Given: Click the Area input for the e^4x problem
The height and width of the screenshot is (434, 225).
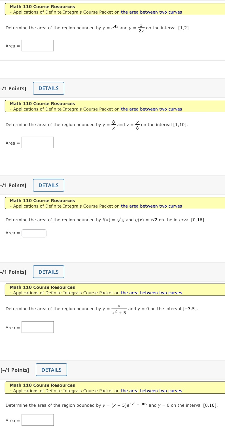Looking at the screenshot, I should pyautogui.click(x=38, y=45).
